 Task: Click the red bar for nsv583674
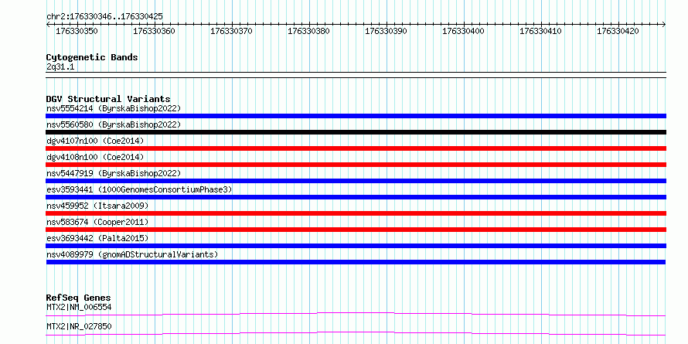click(356, 230)
